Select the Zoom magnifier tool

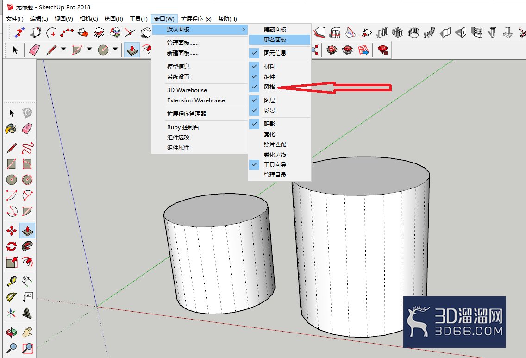tap(12, 348)
